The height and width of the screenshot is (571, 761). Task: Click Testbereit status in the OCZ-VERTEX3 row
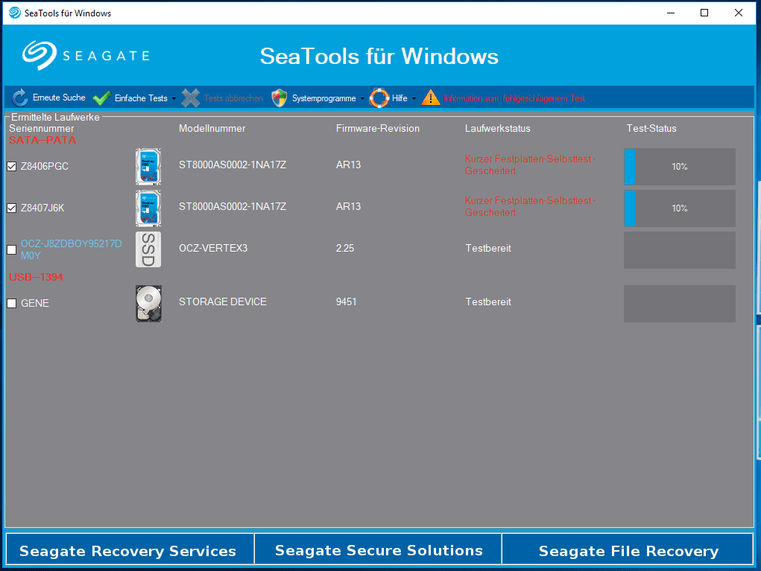click(488, 248)
